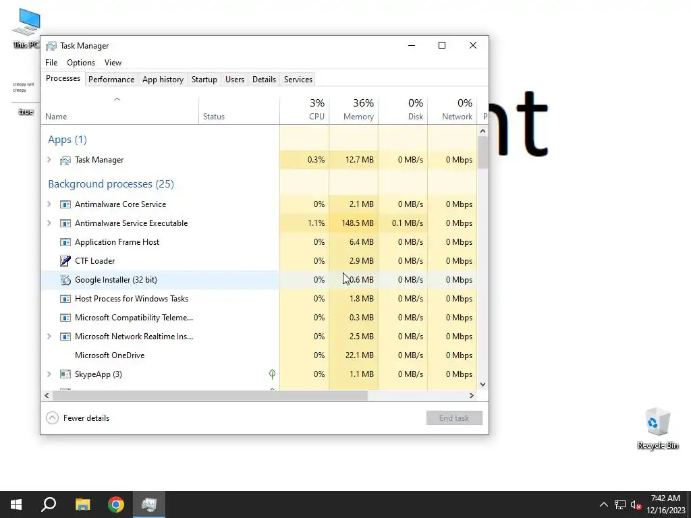Sort by the Network column header

pos(452,110)
